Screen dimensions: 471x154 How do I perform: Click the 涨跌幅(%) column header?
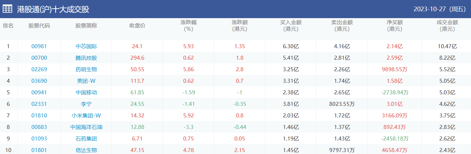[x=188, y=26]
